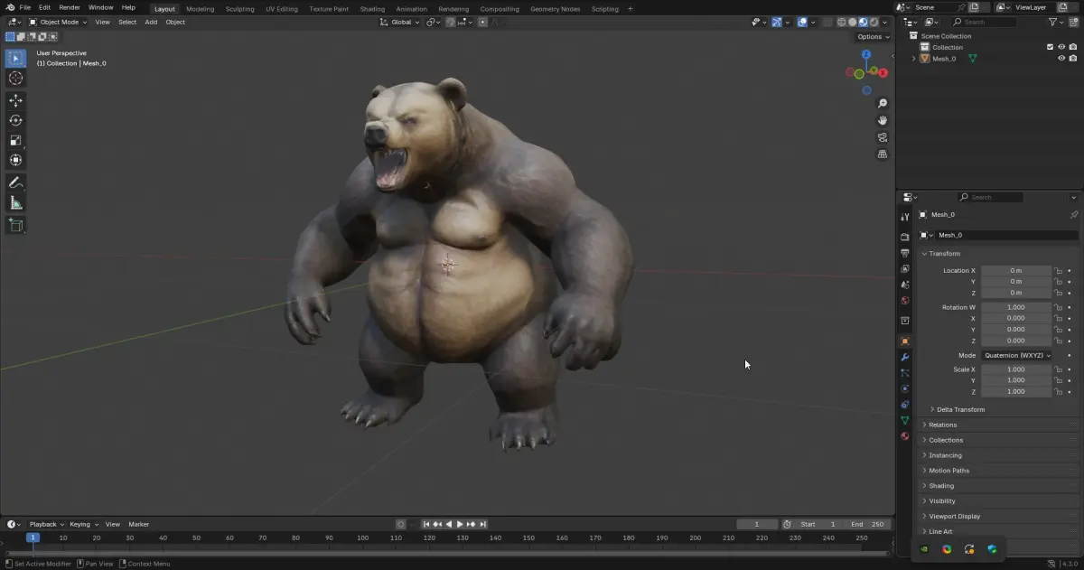The width and height of the screenshot is (1084, 570).
Task: Pin the properties editor context
Action: point(1073,215)
